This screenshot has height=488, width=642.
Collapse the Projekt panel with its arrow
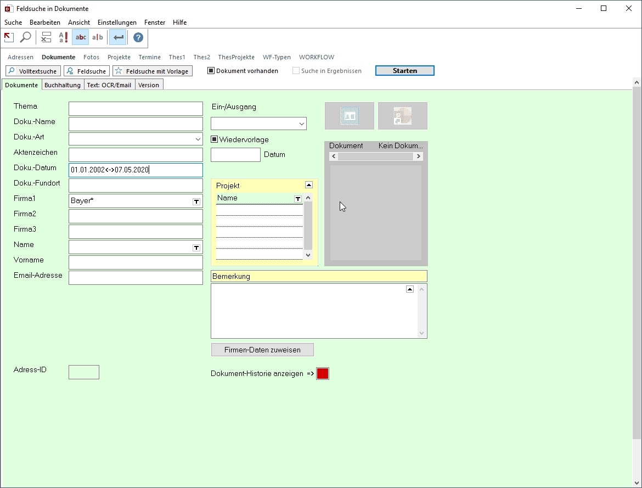(x=309, y=185)
